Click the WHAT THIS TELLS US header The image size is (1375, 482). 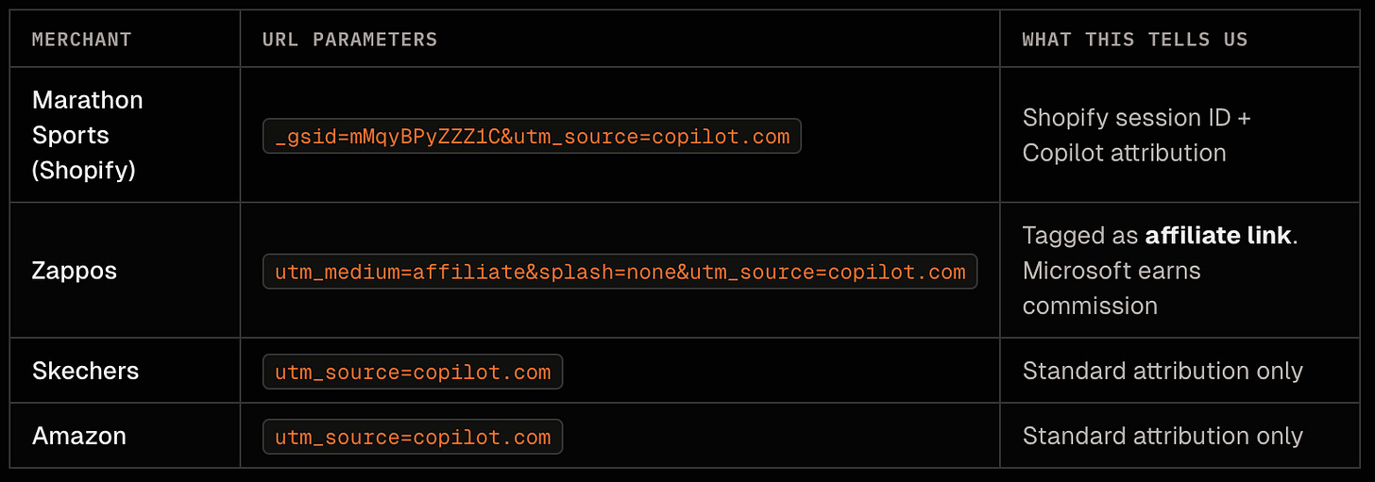point(1135,40)
